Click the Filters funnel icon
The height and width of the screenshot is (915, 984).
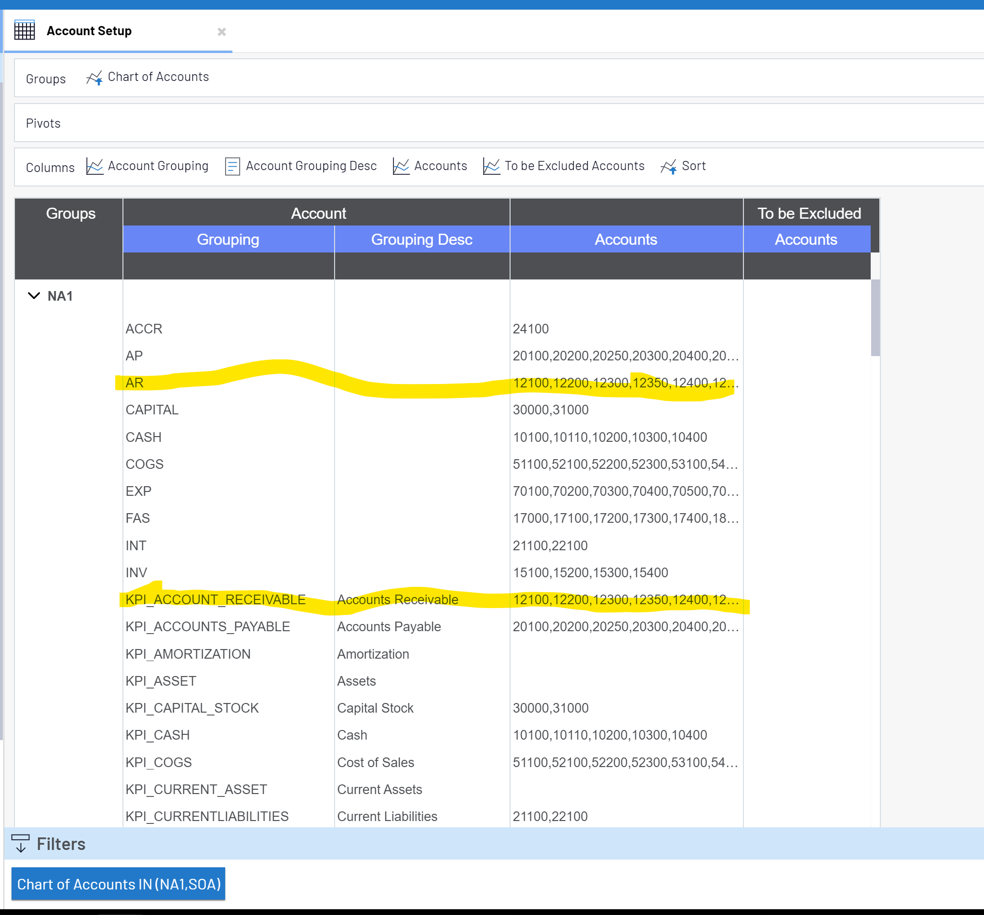tap(21, 844)
